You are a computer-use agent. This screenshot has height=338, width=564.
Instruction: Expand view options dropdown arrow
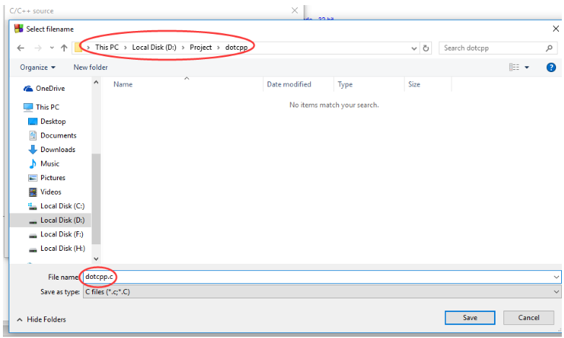point(527,67)
